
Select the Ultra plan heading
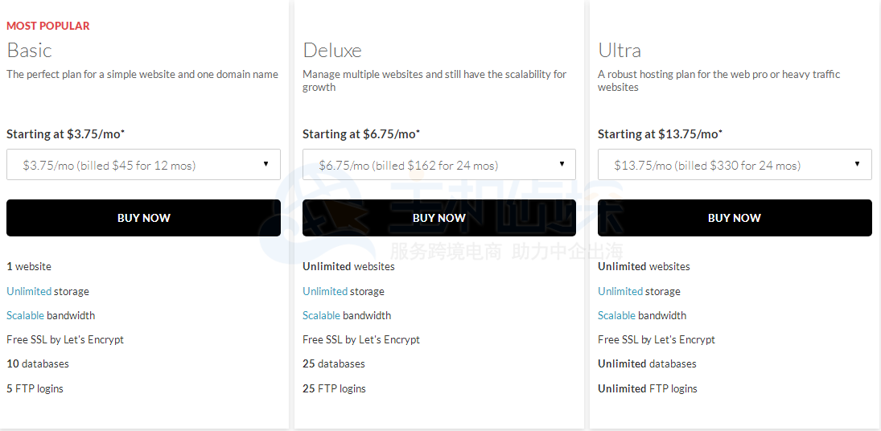point(620,50)
